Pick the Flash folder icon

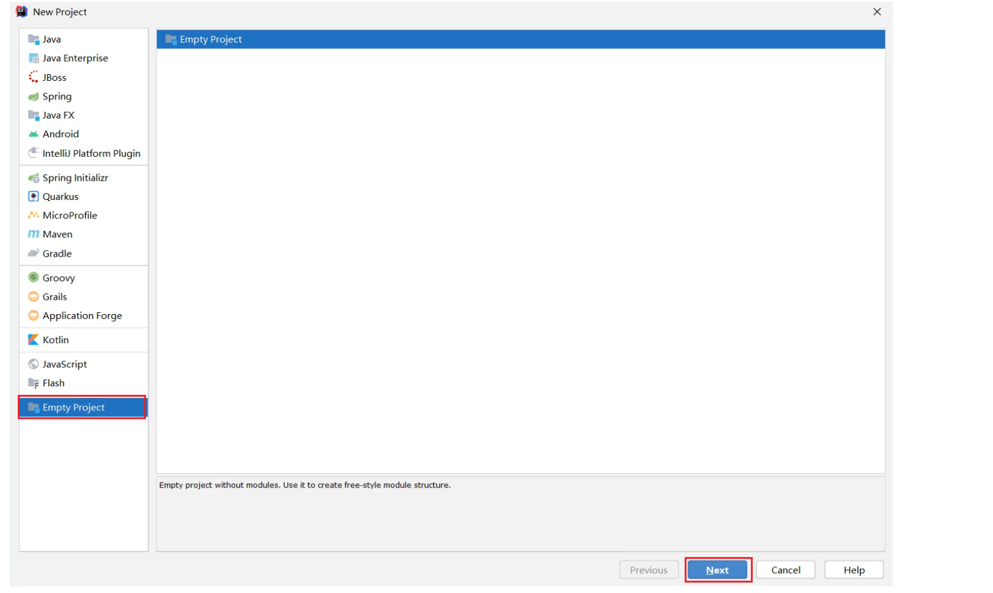click(x=33, y=383)
